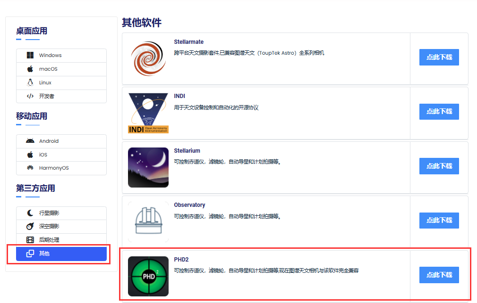
Task: Click the Stellarium title link
Action: [x=187, y=151]
